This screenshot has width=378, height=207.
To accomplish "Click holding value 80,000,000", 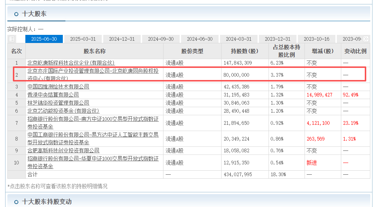I will pos(236,75).
